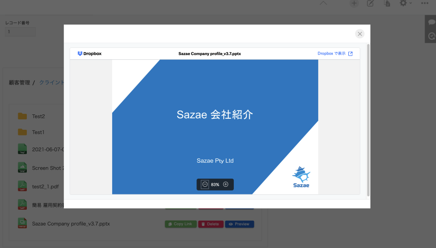
Task: Click the pptx icon for Sazae Company profile
Action: click(23, 223)
